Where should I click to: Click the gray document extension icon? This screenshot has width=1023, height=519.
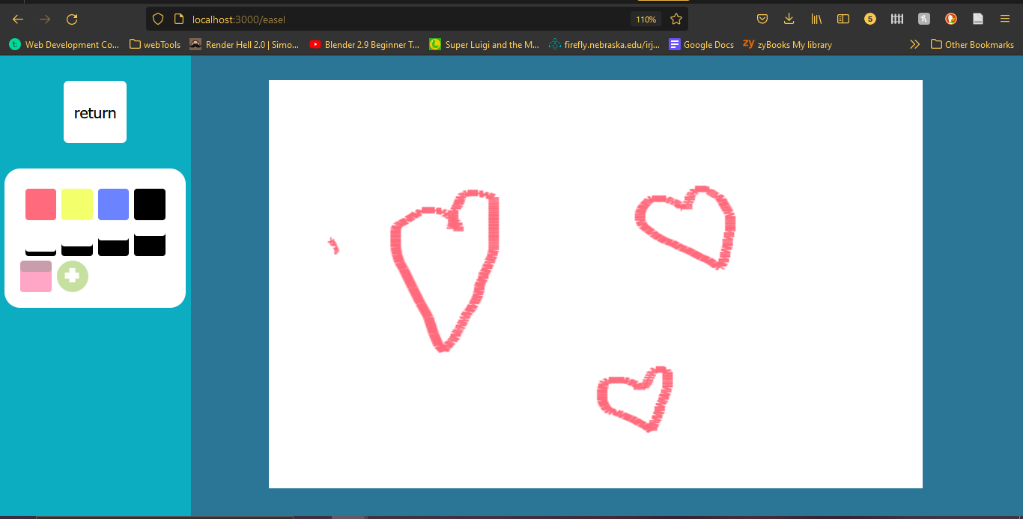978,19
